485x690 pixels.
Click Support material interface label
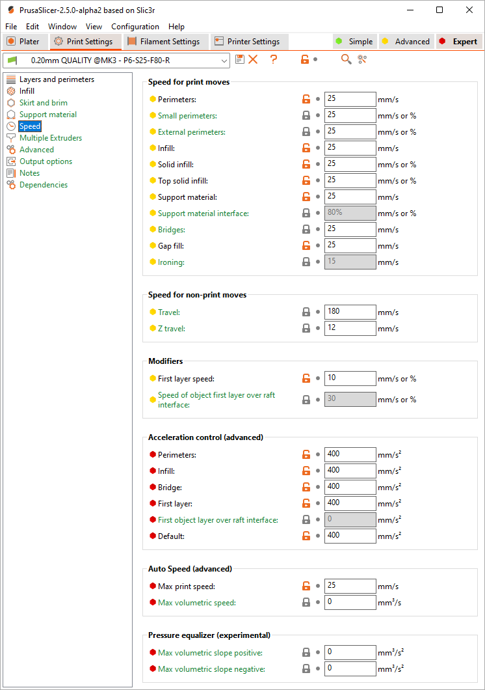(x=203, y=214)
